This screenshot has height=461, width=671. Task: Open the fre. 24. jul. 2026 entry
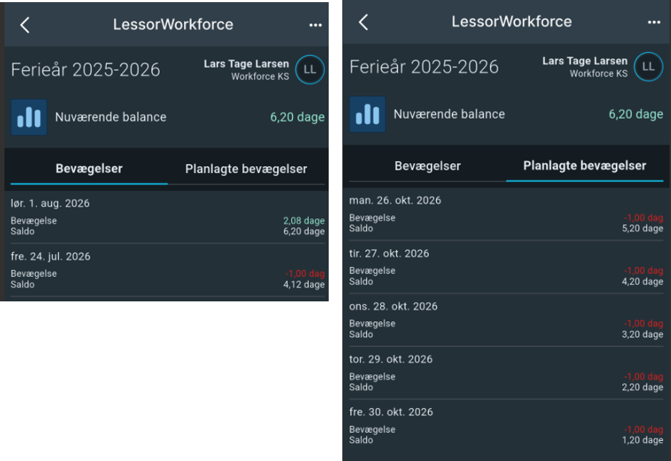coord(168,271)
